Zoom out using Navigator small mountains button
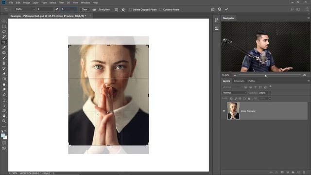The width and height of the screenshot is (311, 175). (235, 75)
